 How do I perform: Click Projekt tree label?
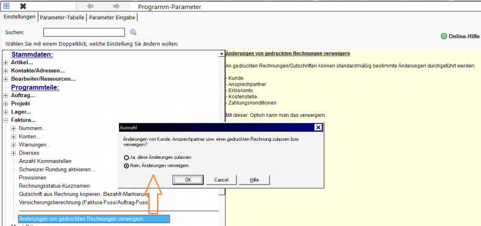pyautogui.click(x=20, y=104)
